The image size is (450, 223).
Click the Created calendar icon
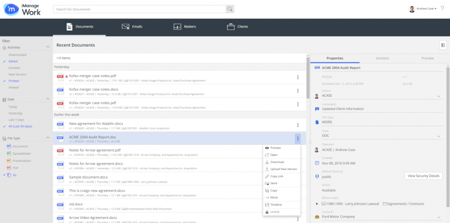[317, 163]
